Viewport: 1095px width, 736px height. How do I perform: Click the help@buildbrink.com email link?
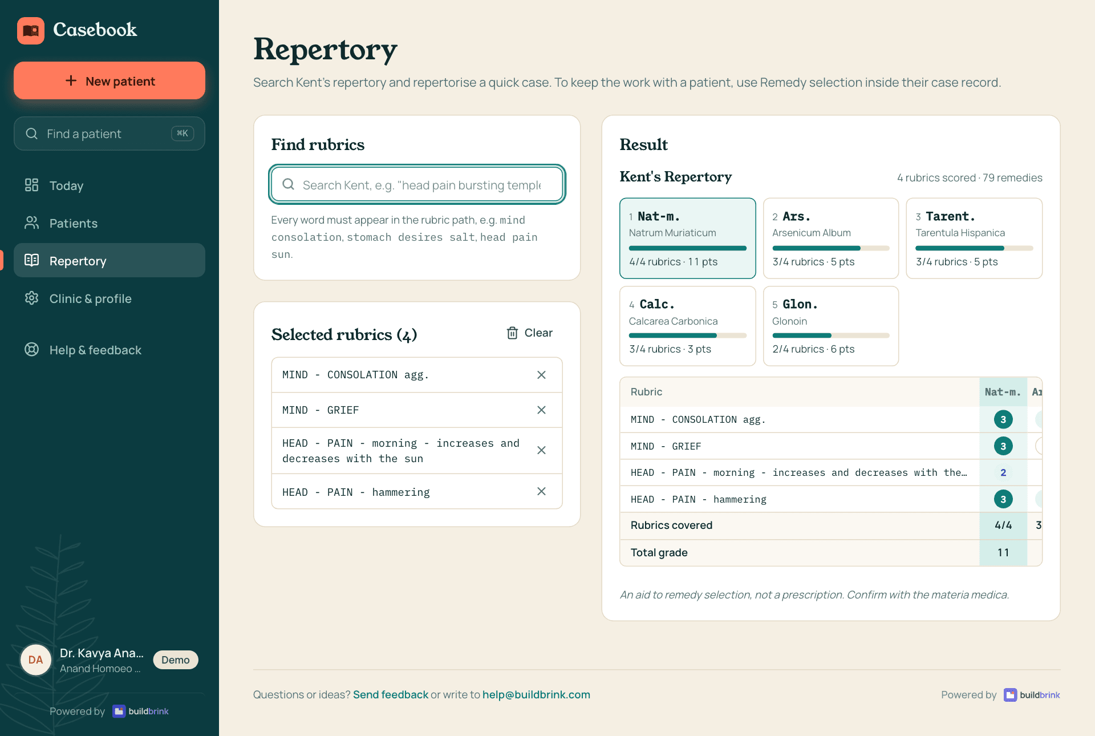click(536, 694)
